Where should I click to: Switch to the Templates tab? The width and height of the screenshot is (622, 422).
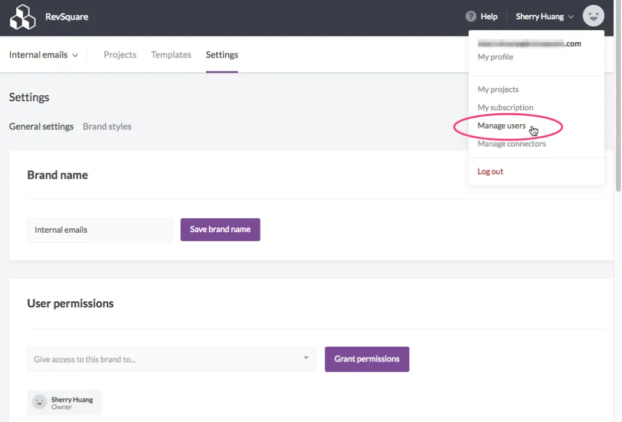click(171, 55)
